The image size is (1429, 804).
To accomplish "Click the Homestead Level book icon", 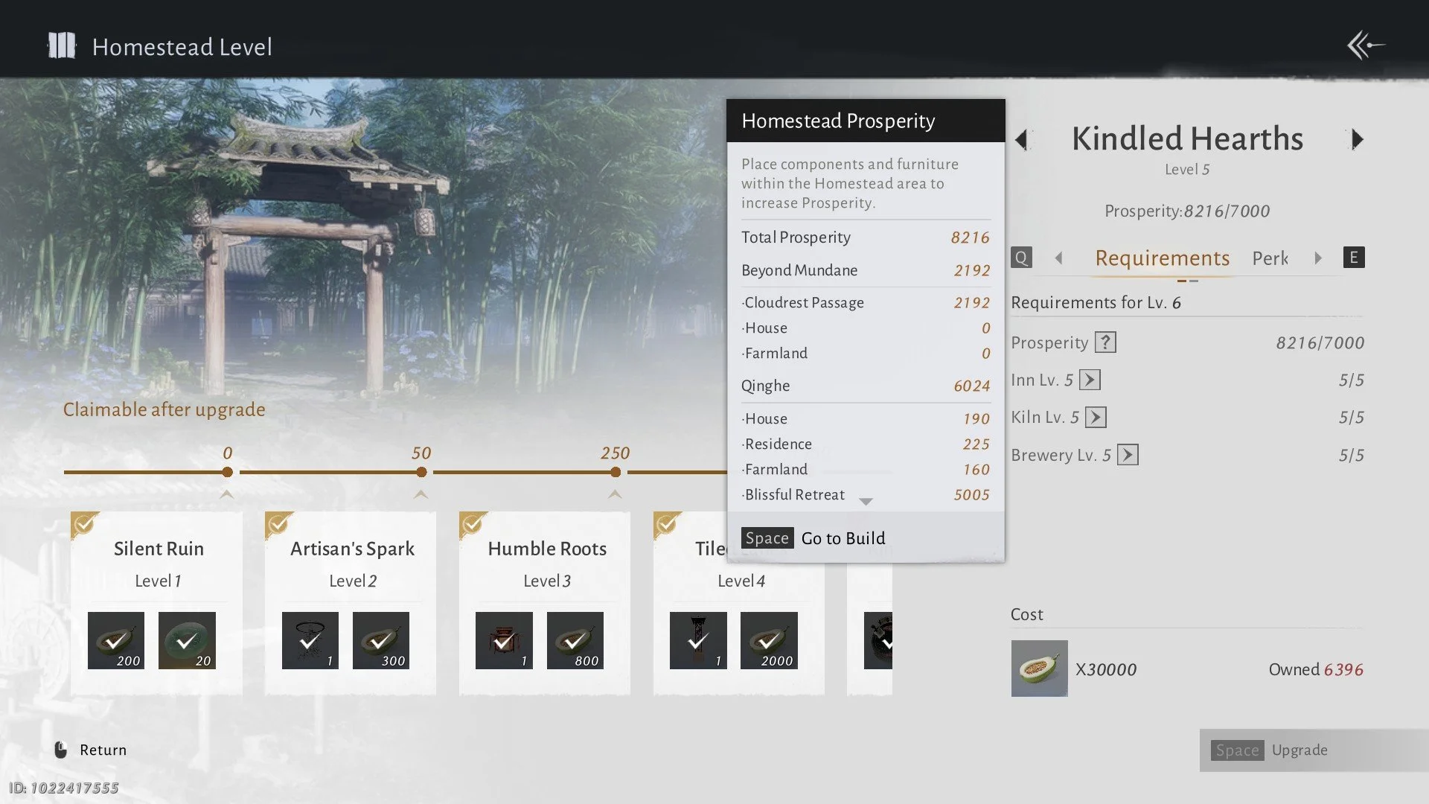I will pos(62,45).
